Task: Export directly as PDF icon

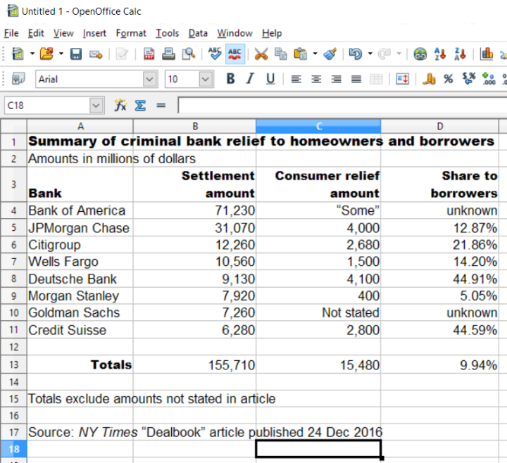Action: (x=149, y=53)
